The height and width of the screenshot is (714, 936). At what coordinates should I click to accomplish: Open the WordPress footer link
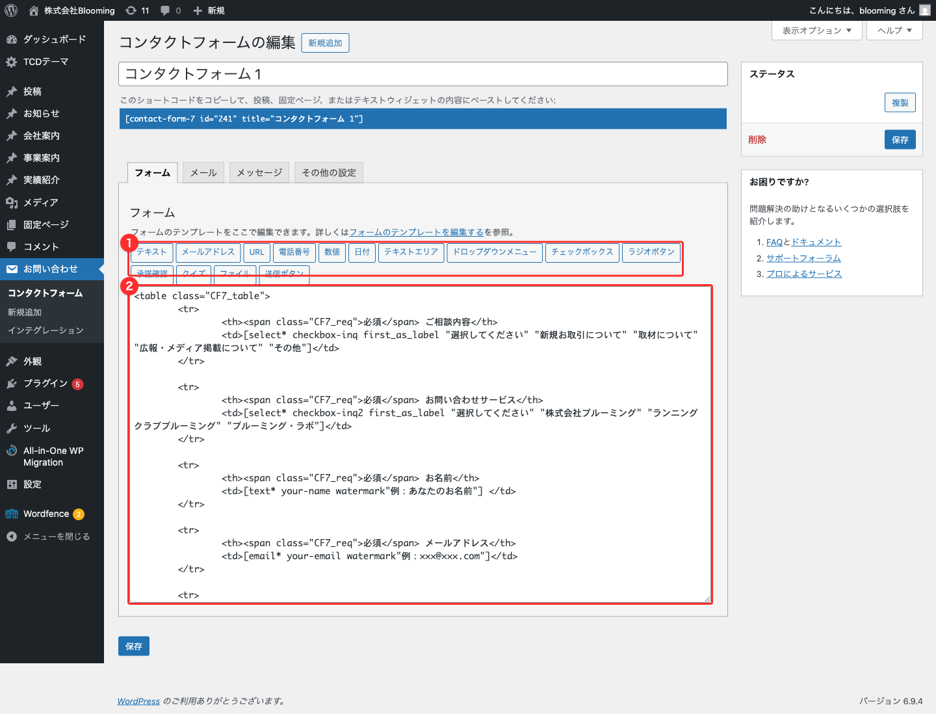138,701
